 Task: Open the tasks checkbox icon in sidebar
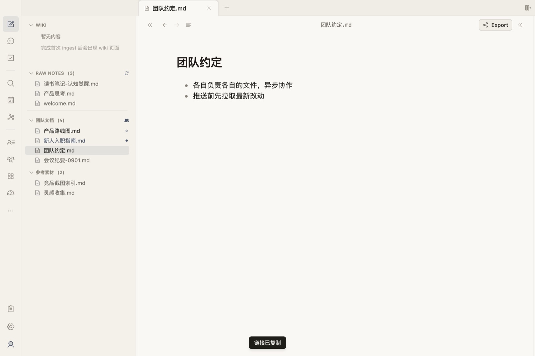[11, 58]
